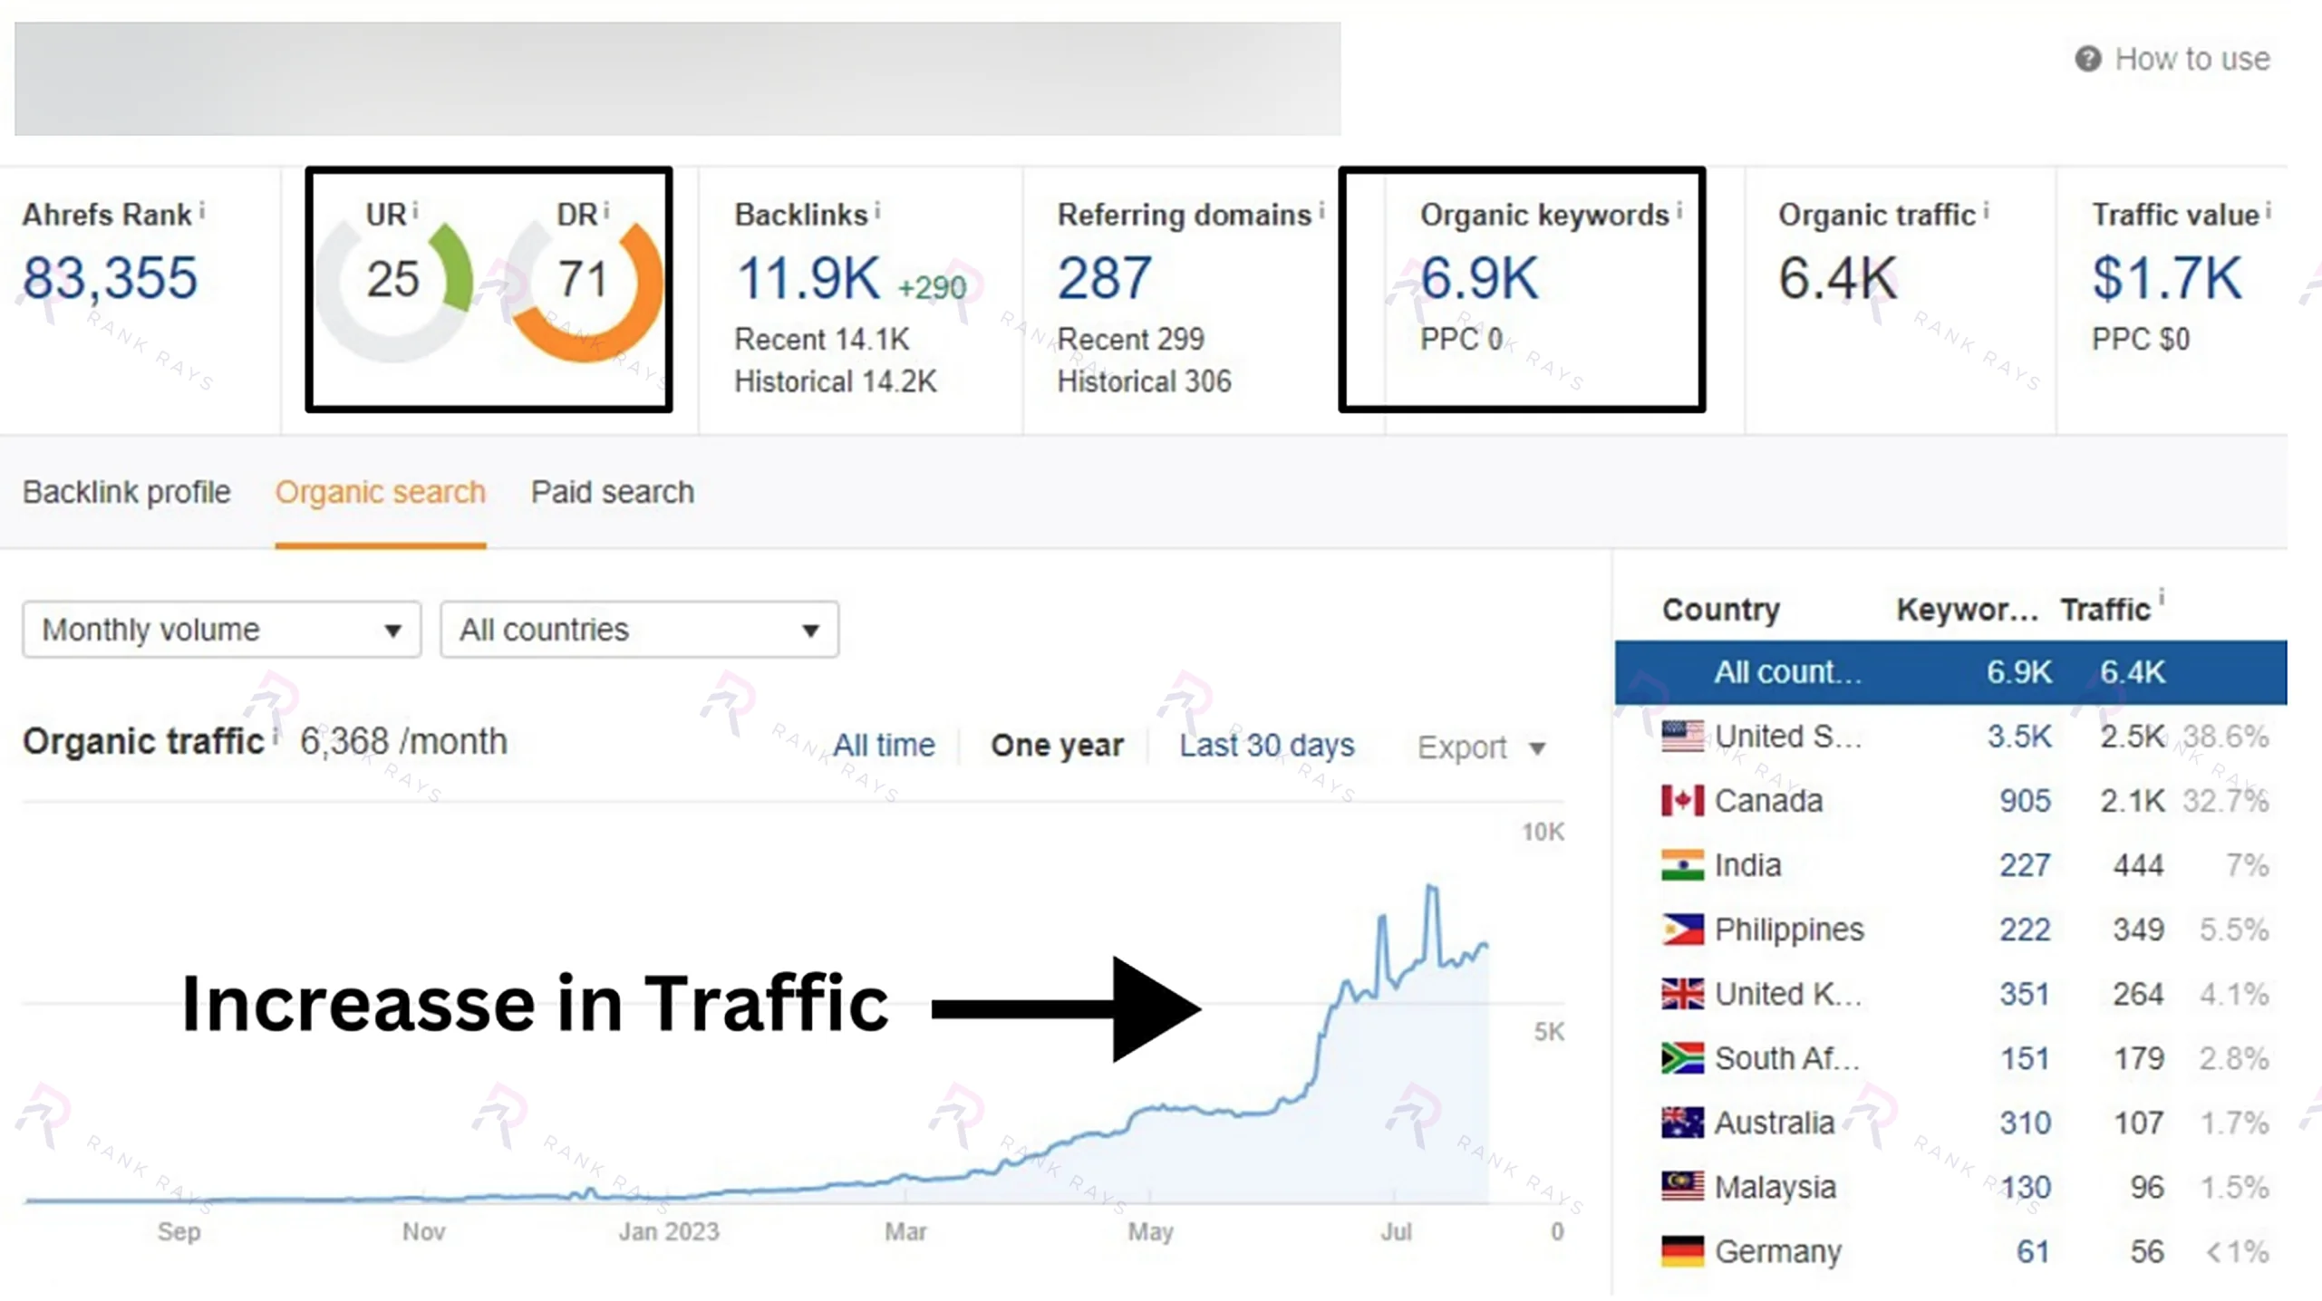2322x1301 pixels.
Task: Select Canada country row name
Action: click(x=1768, y=801)
